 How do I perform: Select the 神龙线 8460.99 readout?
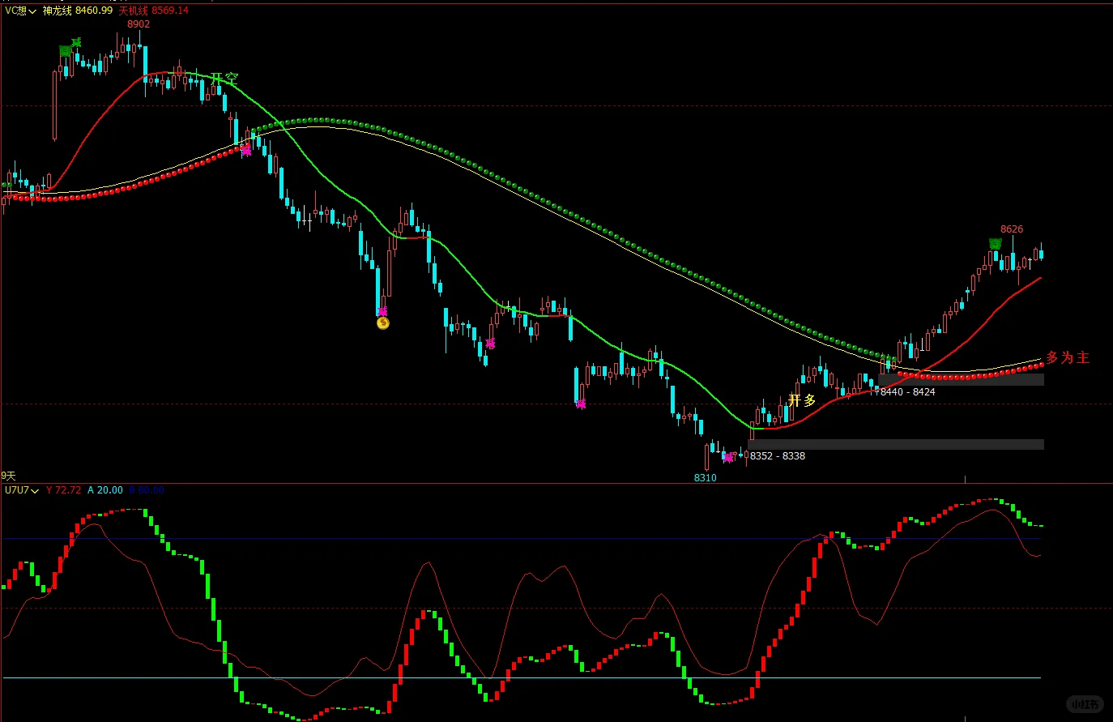point(78,11)
